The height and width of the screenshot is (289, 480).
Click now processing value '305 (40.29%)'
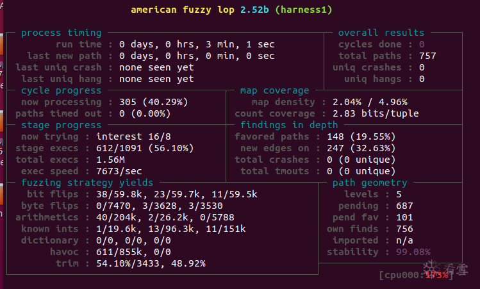click(154, 102)
